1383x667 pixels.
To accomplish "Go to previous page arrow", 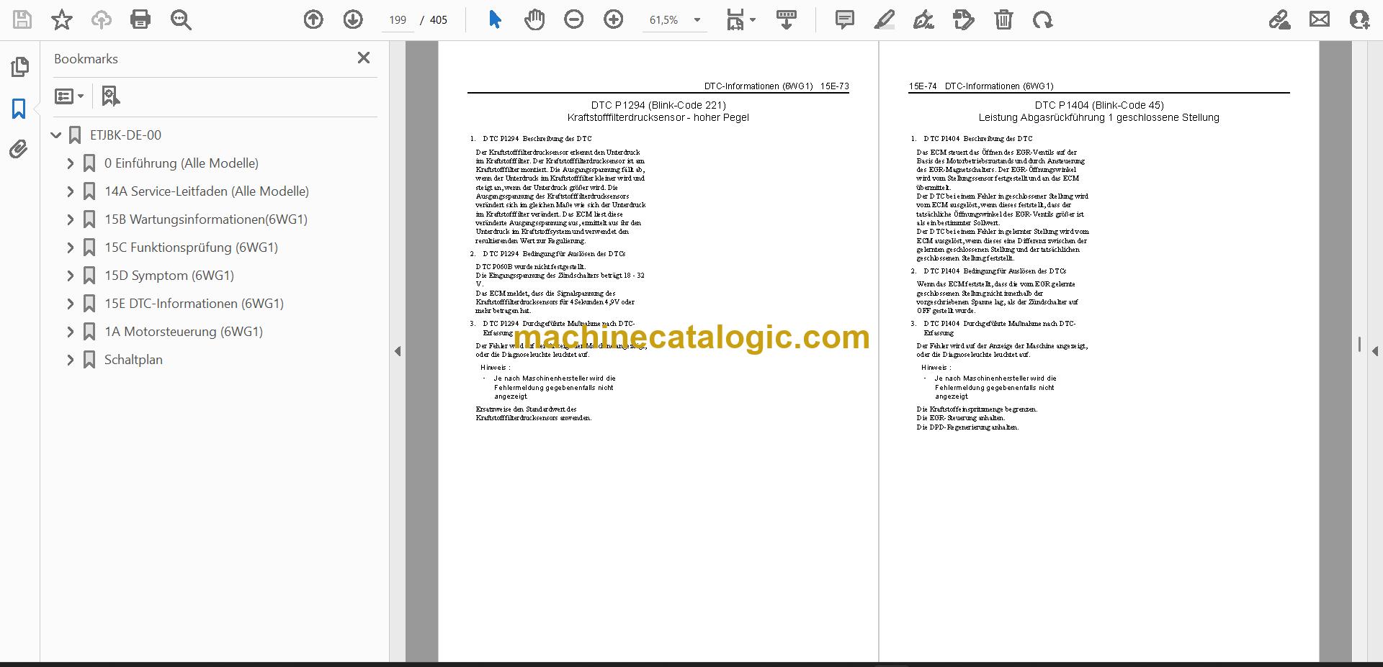I will point(313,19).
